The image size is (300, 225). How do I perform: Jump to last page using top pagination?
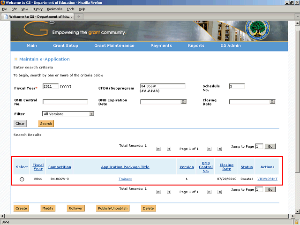click(219, 149)
